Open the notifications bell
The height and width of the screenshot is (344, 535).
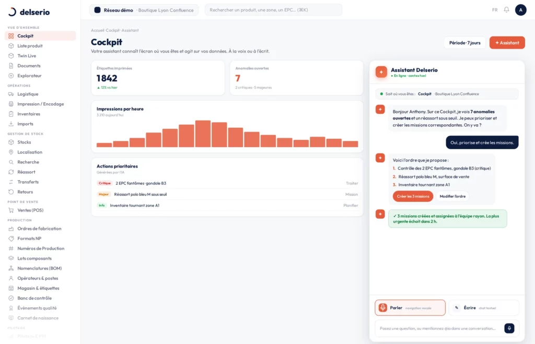point(506,10)
